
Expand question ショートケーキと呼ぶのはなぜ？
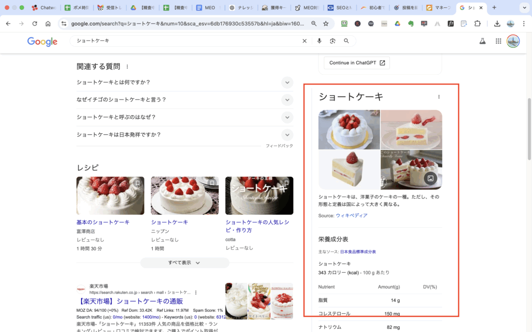185,117
